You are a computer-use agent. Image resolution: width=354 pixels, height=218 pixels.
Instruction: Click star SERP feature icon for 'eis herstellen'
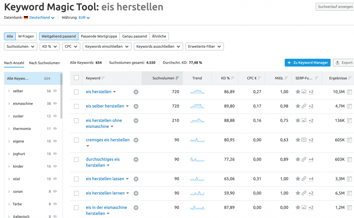[298, 92]
